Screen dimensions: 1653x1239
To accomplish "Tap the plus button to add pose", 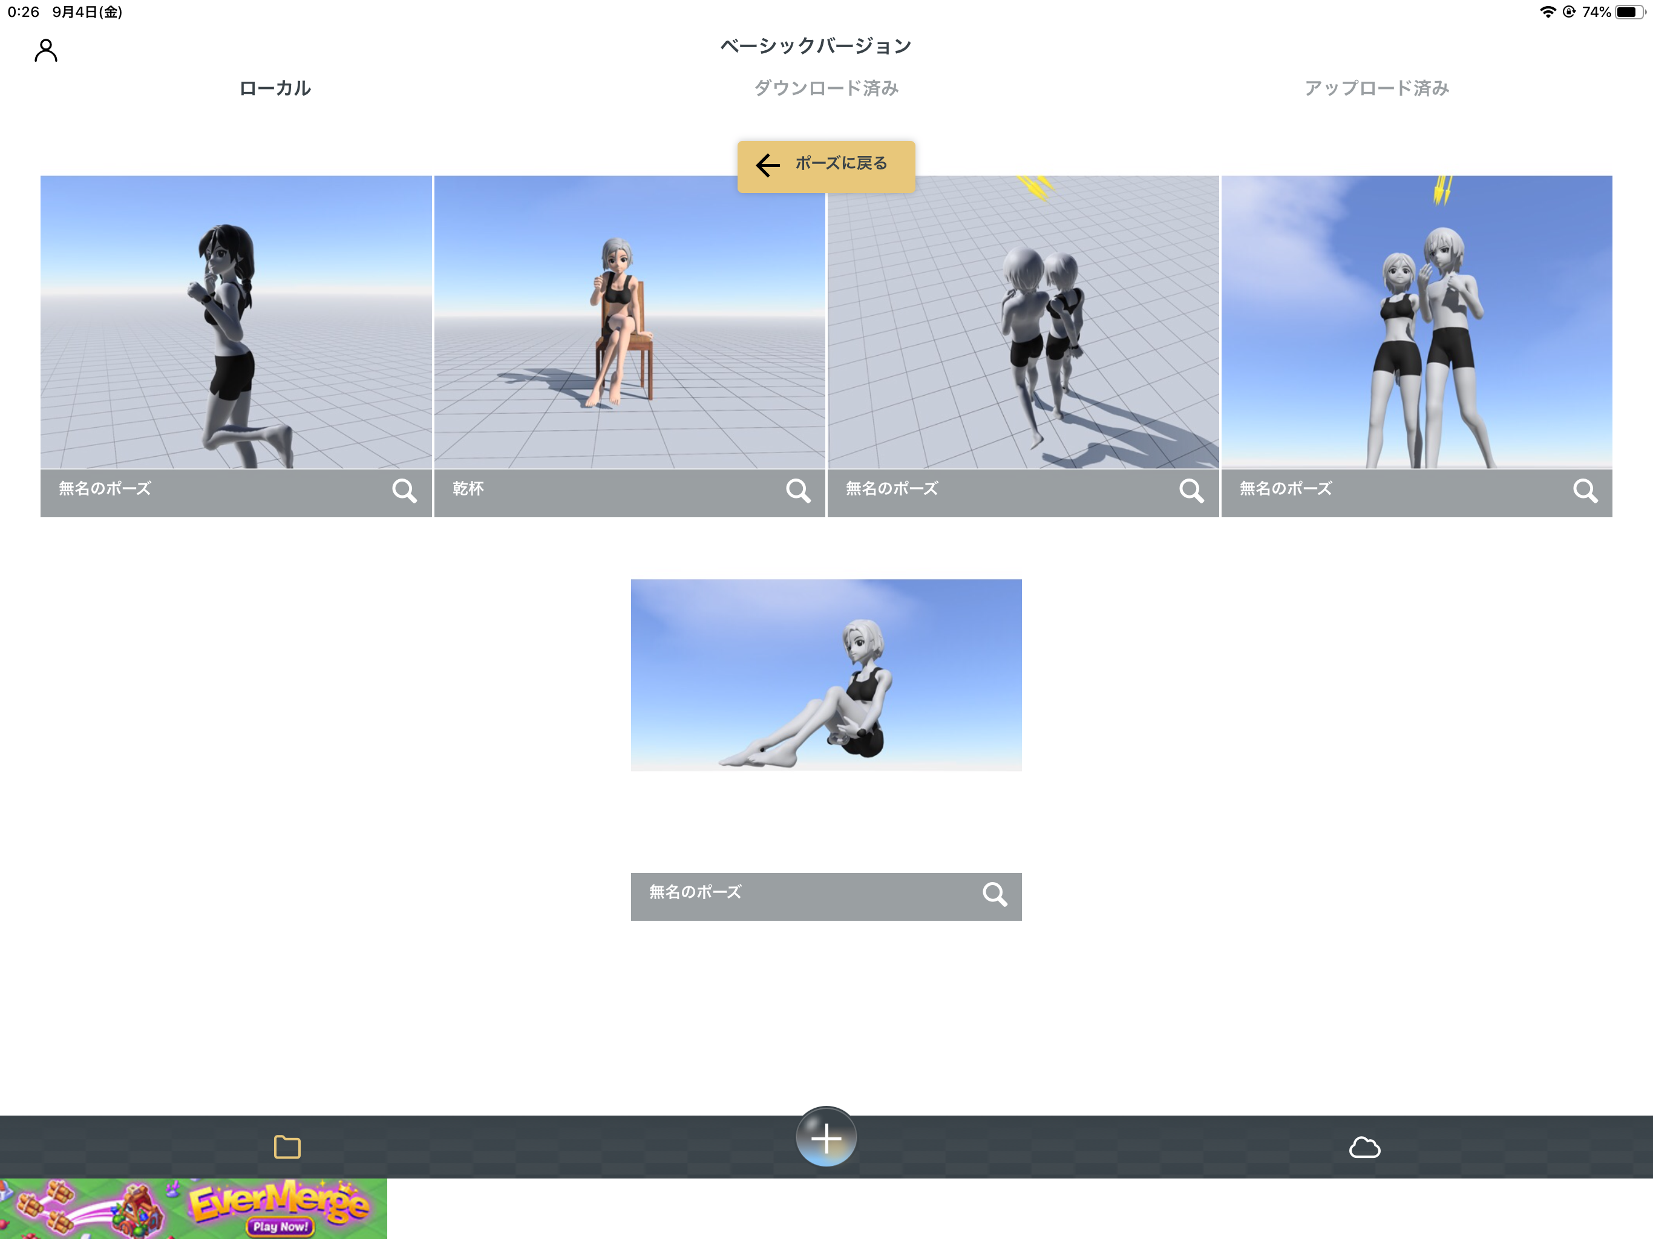I will pos(826,1137).
